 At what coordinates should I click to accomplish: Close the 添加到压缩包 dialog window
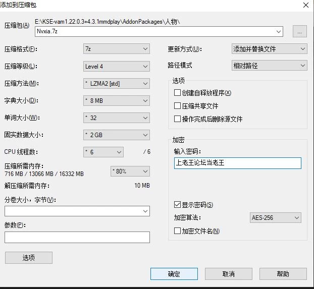point(306,5)
